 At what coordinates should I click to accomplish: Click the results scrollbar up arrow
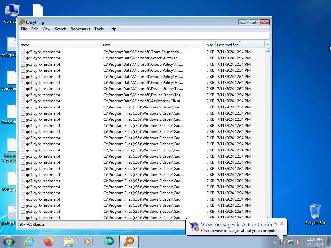(267, 44)
